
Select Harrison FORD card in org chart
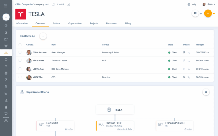click(115, 126)
